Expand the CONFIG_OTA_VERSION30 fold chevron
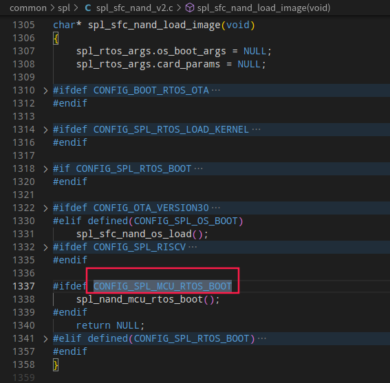 pyautogui.click(x=45, y=208)
